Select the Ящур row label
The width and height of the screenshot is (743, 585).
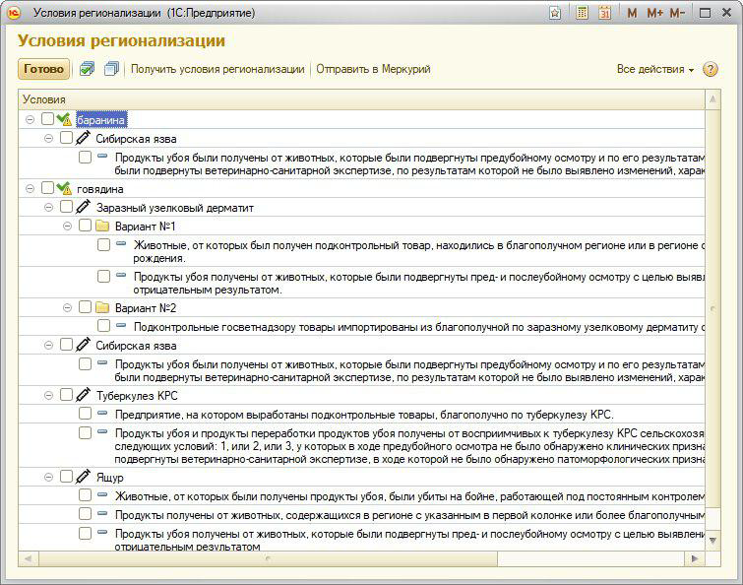coord(109,478)
